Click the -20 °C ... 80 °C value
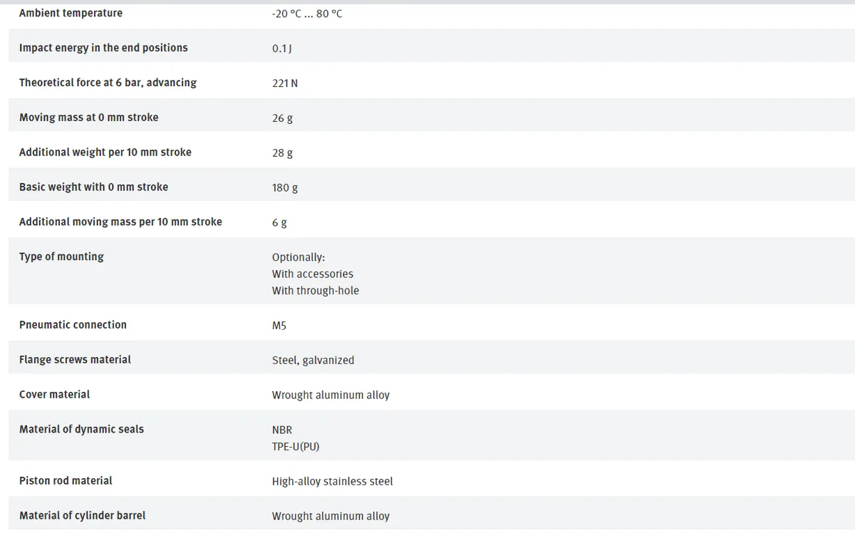The image size is (855, 538). (307, 14)
